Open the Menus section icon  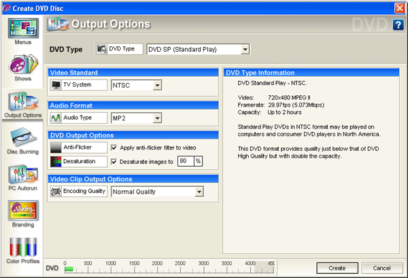click(x=23, y=28)
